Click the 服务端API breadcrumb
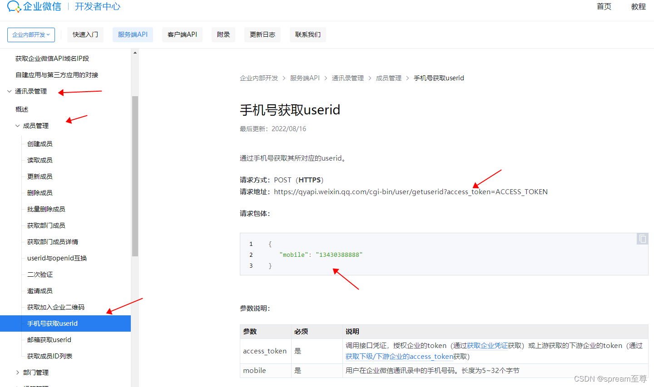The width and height of the screenshot is (654, 387). [x=305, y=78]
